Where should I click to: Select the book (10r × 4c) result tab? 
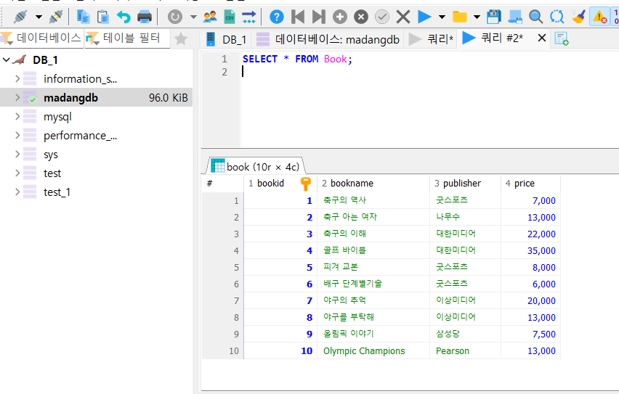point(256,166)
